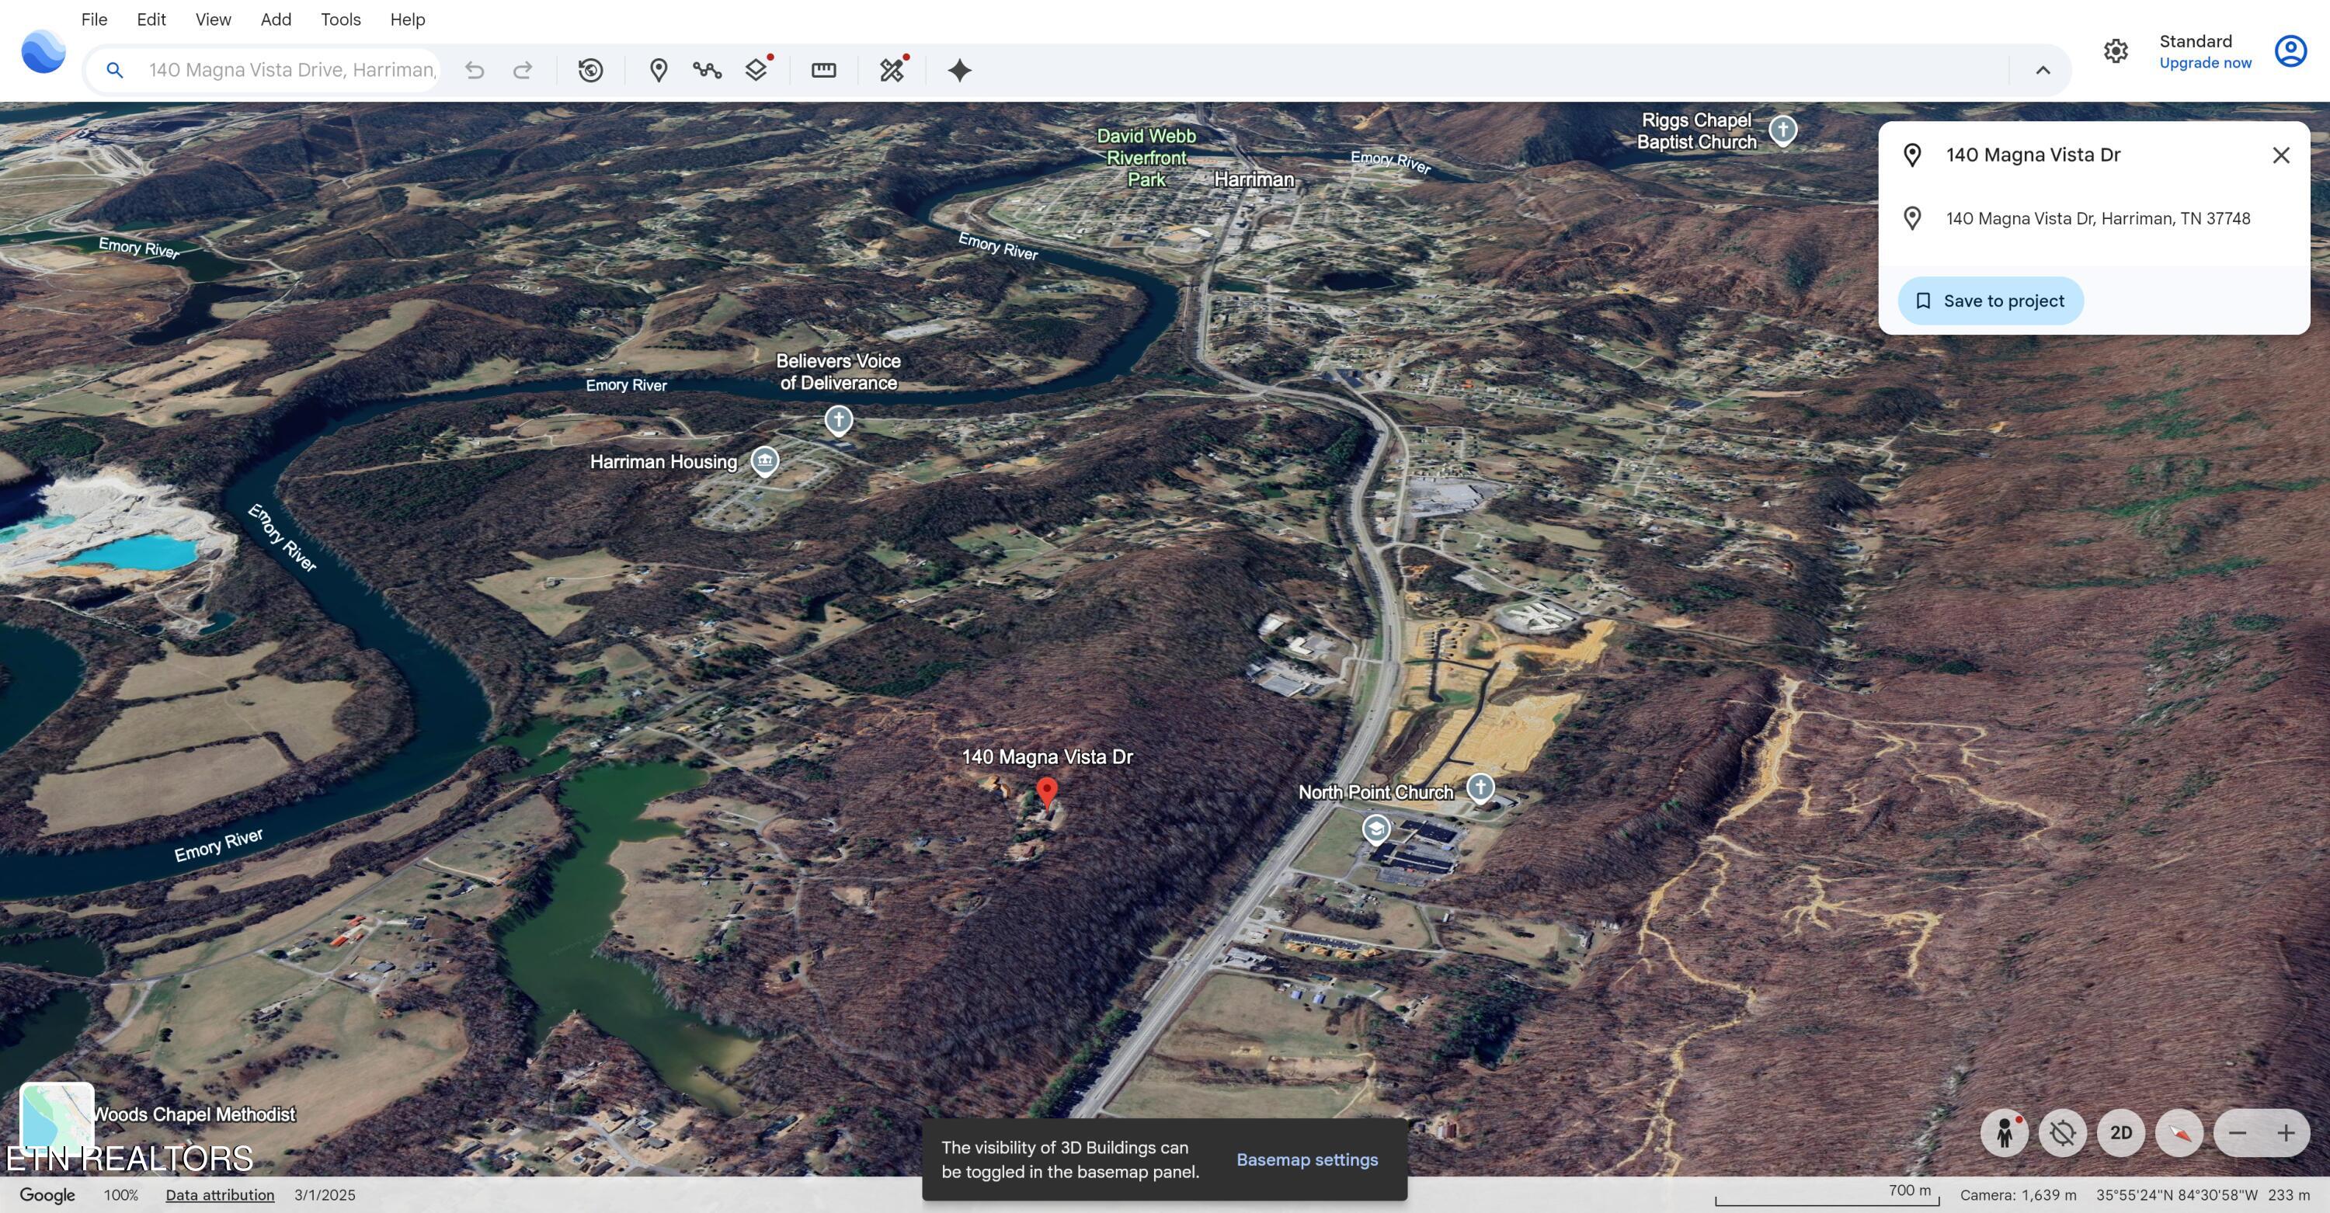2330x1213 pixels.
Task: Open the Help menu
Action: [407, 19]
